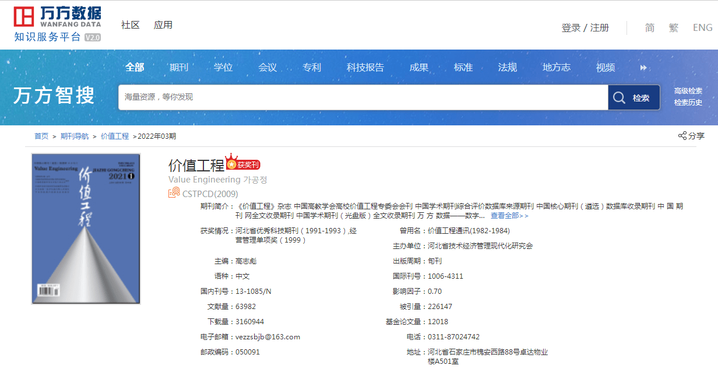Click the 价值工程 journal cover thumbnail

pos(86,229)
